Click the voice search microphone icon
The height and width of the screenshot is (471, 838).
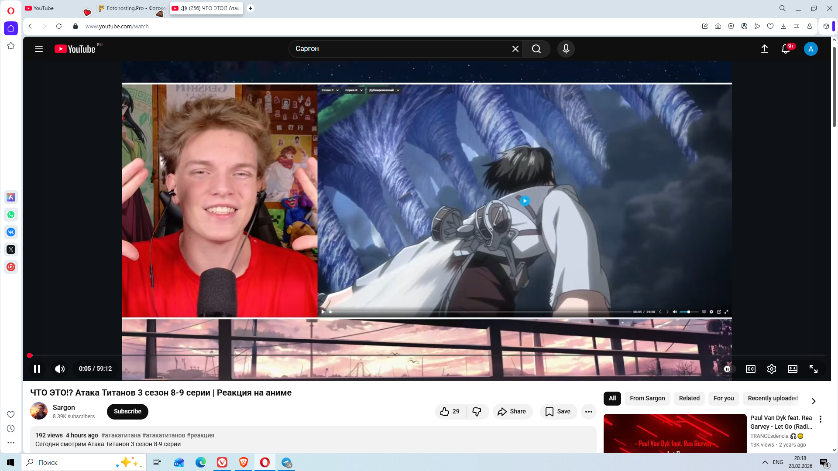click(x=566, y=49)
